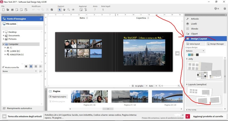Image resolution: width=228 pixels, height=121 pixels.
Task: Click the add text box icon
Action: coord(86,10)
